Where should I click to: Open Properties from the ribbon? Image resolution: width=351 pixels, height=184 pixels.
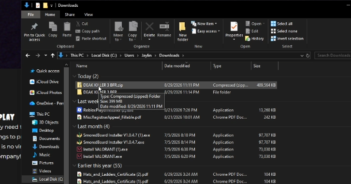[234, 31]
